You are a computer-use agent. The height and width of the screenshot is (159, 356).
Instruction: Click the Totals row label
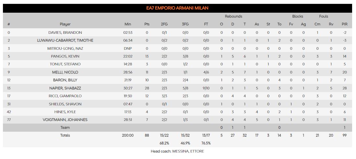point(65,135)
